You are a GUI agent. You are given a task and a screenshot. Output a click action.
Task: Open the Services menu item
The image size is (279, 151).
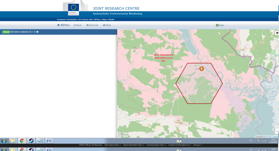(92, 25)
